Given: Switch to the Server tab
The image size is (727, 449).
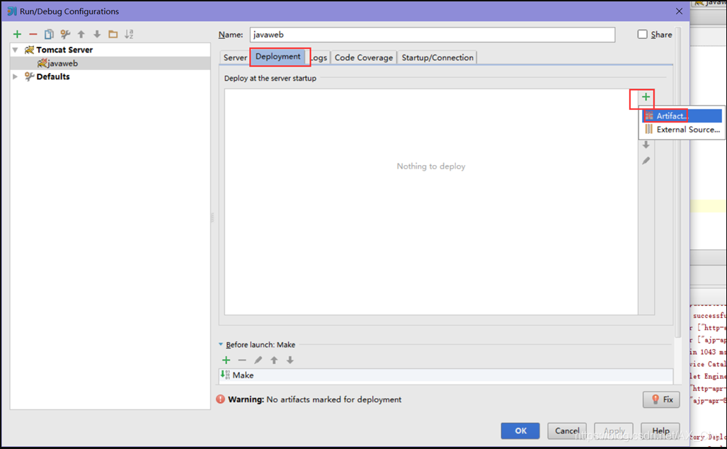Looking at the screenshot, I should (x=235, y=57).
